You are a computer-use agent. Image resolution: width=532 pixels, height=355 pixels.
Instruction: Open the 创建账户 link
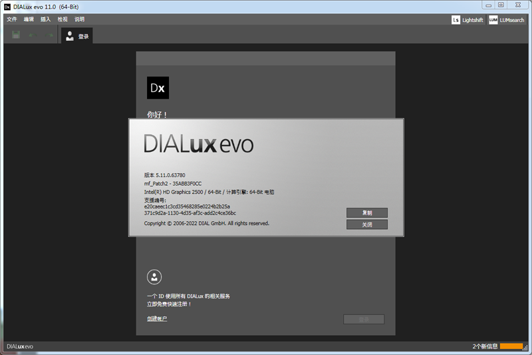point(157,318)
